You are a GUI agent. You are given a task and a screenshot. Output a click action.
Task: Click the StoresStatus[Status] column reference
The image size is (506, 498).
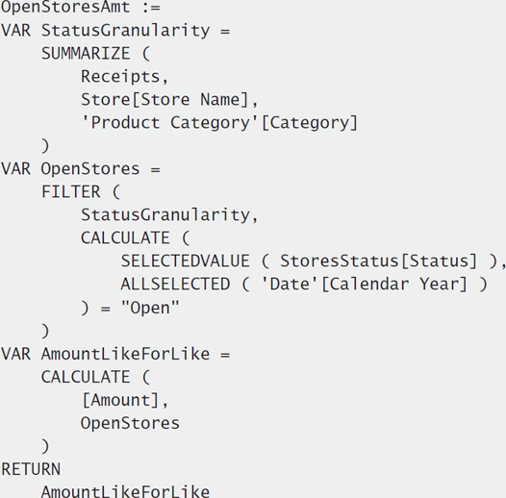click(378, 261)
